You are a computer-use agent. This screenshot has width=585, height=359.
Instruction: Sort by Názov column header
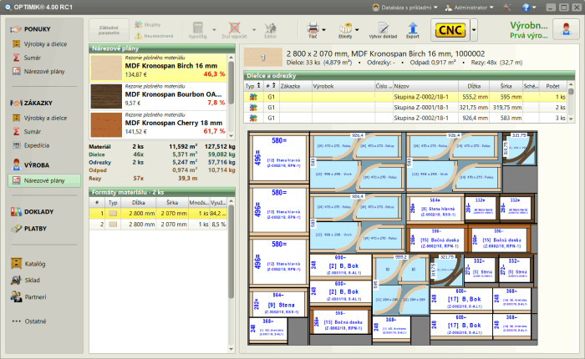[425, 86]
